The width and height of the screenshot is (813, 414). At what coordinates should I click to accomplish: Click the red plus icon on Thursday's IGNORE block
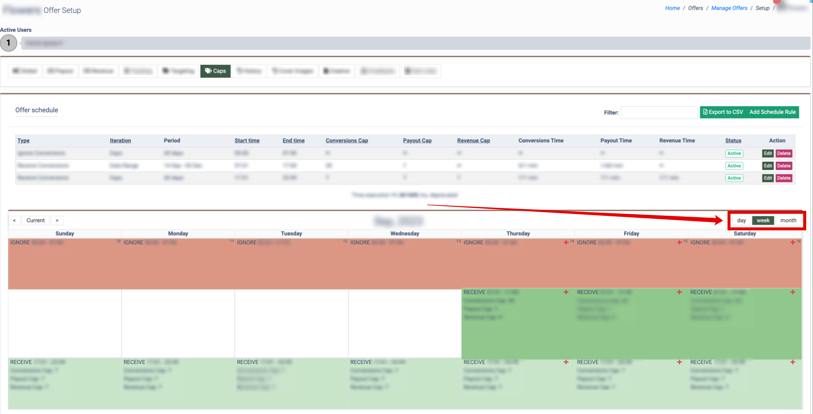(x=565, y=243)
